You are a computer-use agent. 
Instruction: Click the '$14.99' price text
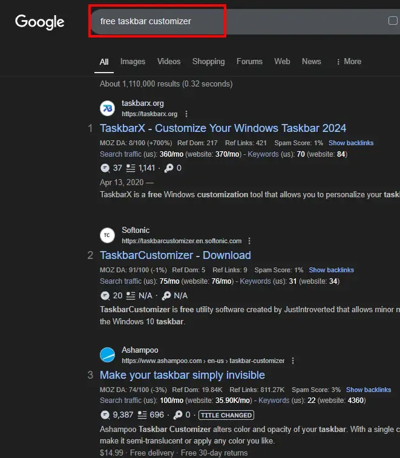111,453
